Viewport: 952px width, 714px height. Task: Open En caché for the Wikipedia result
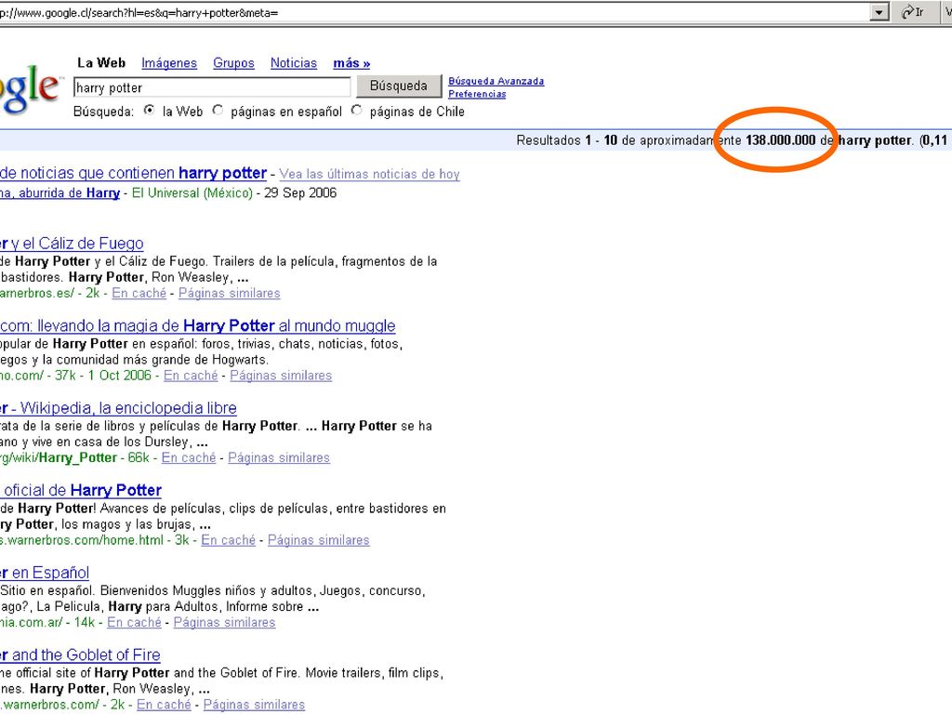189,457
